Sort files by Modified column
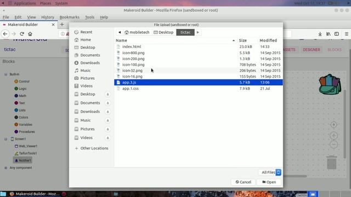The width and height of the screenshot is (351, 197). pyautogui.click(x=268, y=40)
